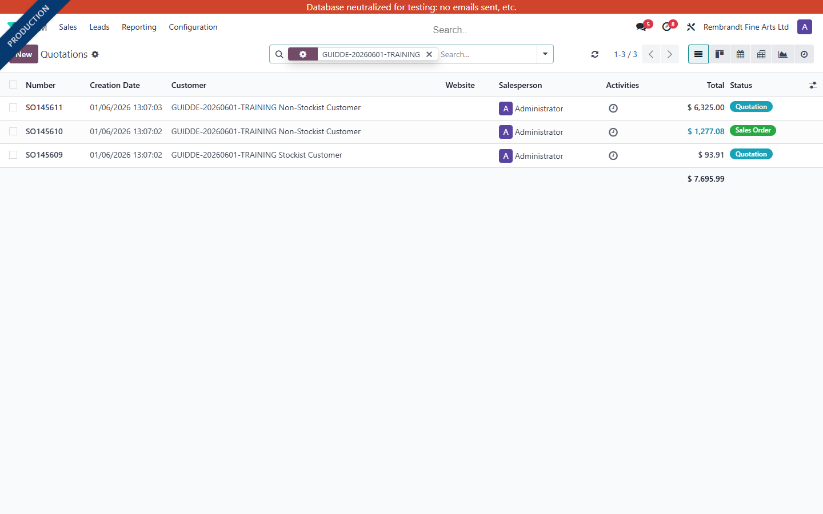Click Sales Order status badge

(753, 130)
